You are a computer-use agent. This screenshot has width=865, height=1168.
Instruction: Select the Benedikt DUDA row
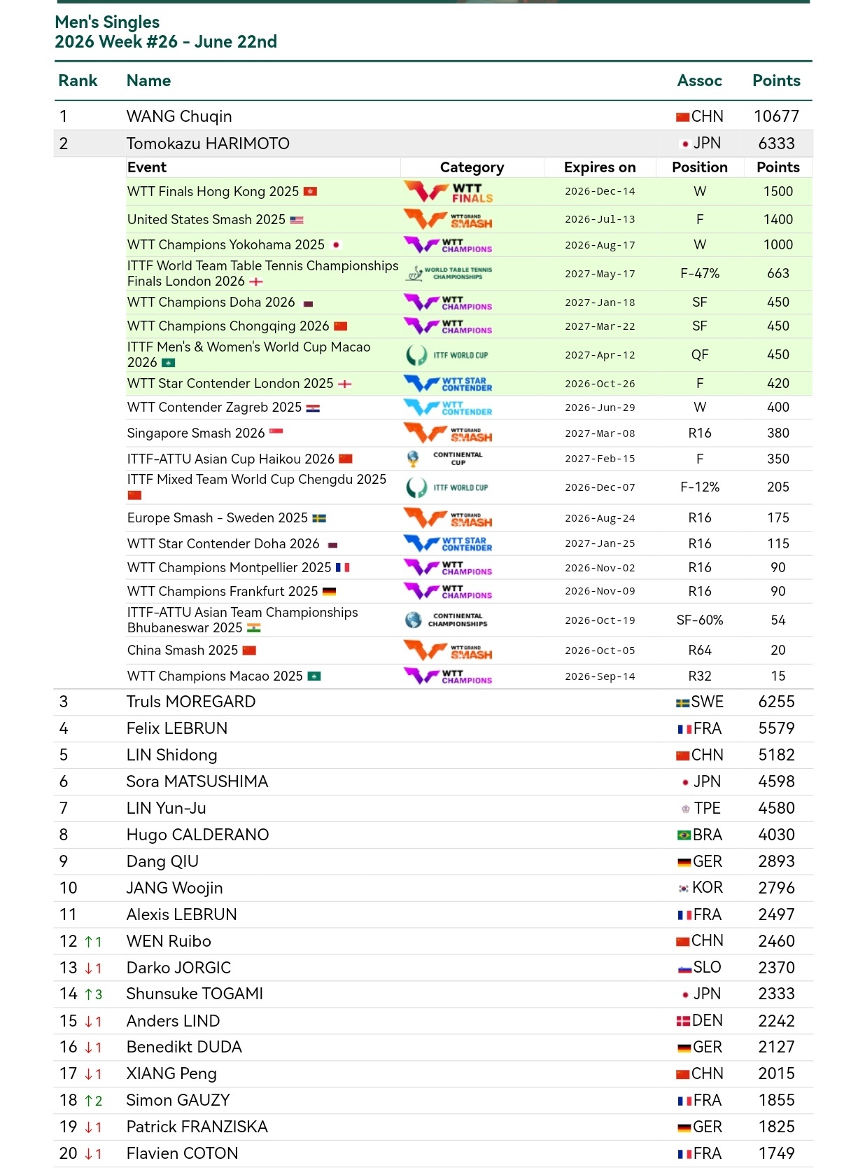433,1048
